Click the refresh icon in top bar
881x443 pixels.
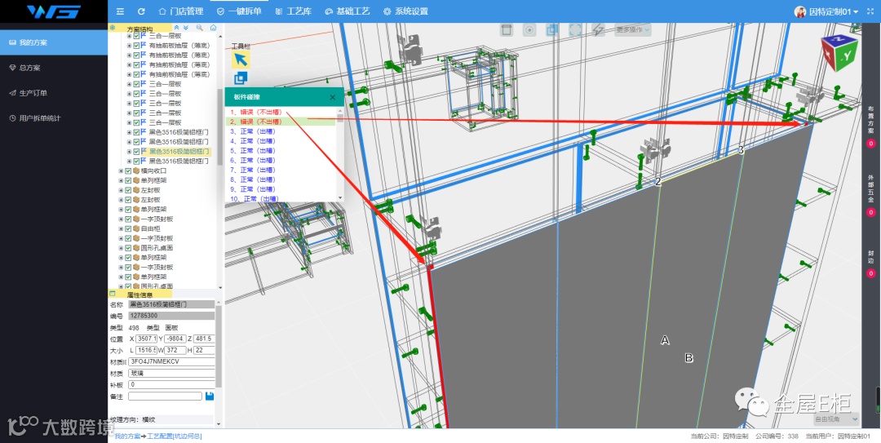(141, 11)
